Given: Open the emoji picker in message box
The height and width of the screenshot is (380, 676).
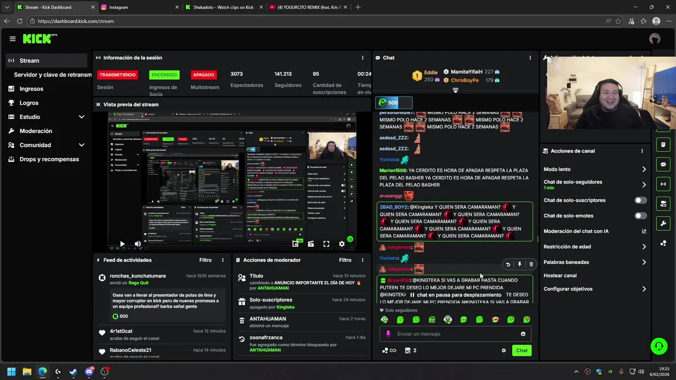Looking at the screenshot, I should tap(523, 334).
